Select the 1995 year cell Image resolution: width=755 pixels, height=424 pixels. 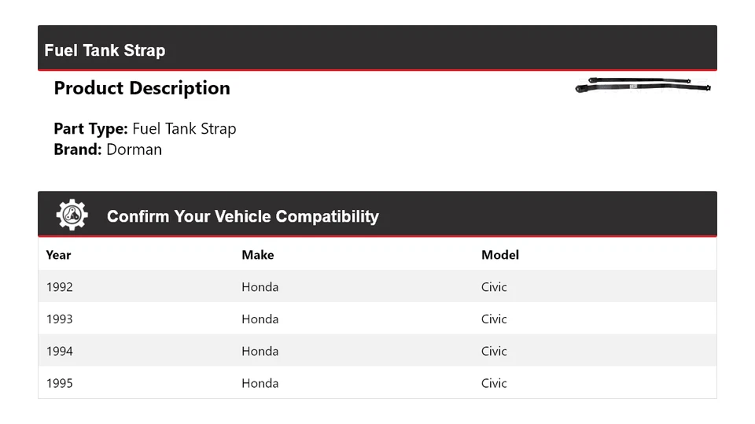59,384
